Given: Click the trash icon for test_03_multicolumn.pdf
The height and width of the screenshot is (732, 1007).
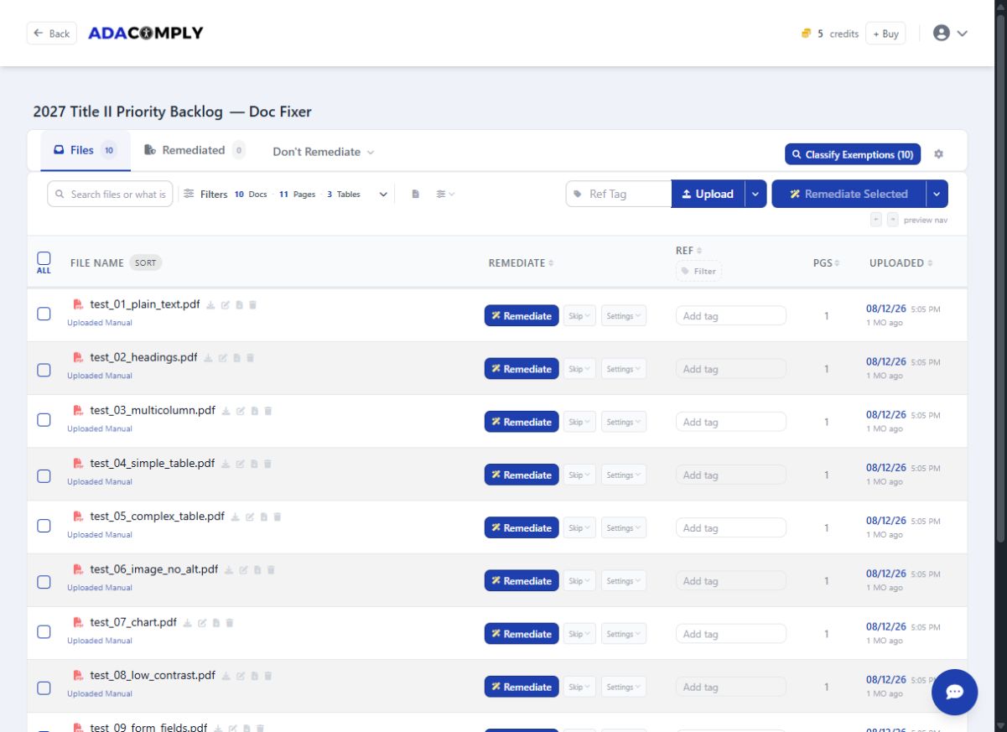Looking at the screenshot, I should 267,411.
